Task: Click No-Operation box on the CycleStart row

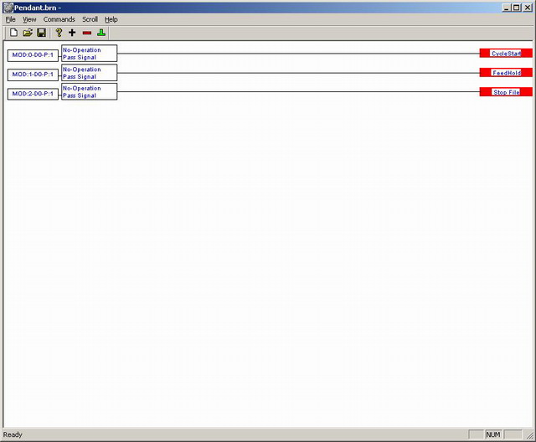Action: click(90, 54)
